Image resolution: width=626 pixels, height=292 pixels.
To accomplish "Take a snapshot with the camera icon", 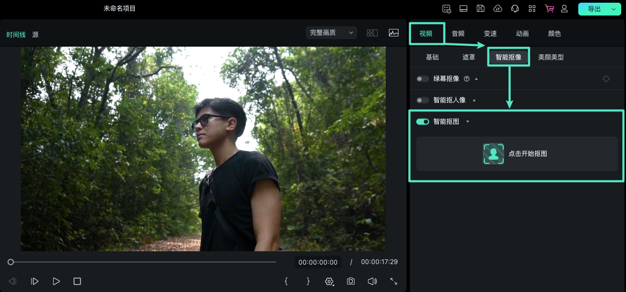I will pos(350,281).
